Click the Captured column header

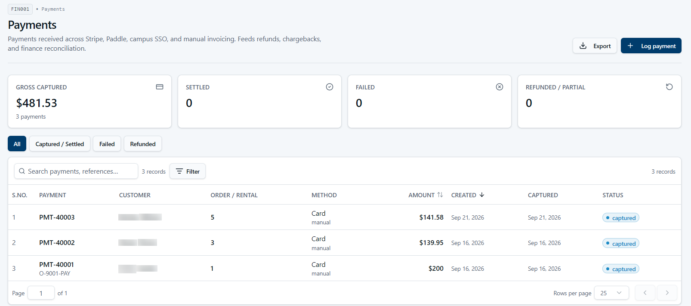(543, 195)
